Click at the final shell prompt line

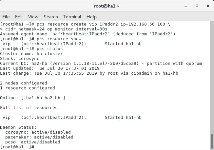[x=17, y=147]
